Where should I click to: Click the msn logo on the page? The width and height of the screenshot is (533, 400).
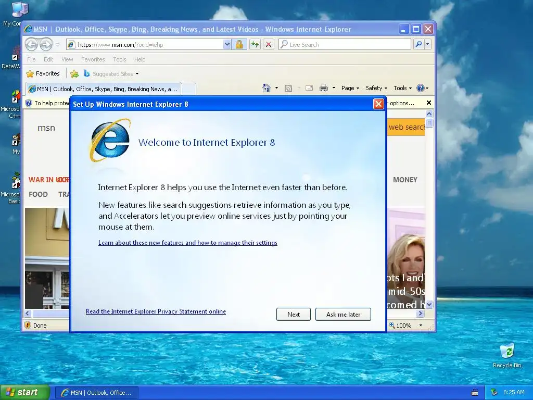pyautogui.click(x=46, y=128)
